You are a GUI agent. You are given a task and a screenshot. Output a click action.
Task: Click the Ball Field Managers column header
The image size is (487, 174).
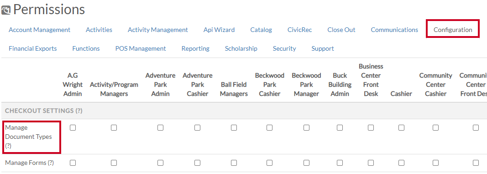click(234, 89)
